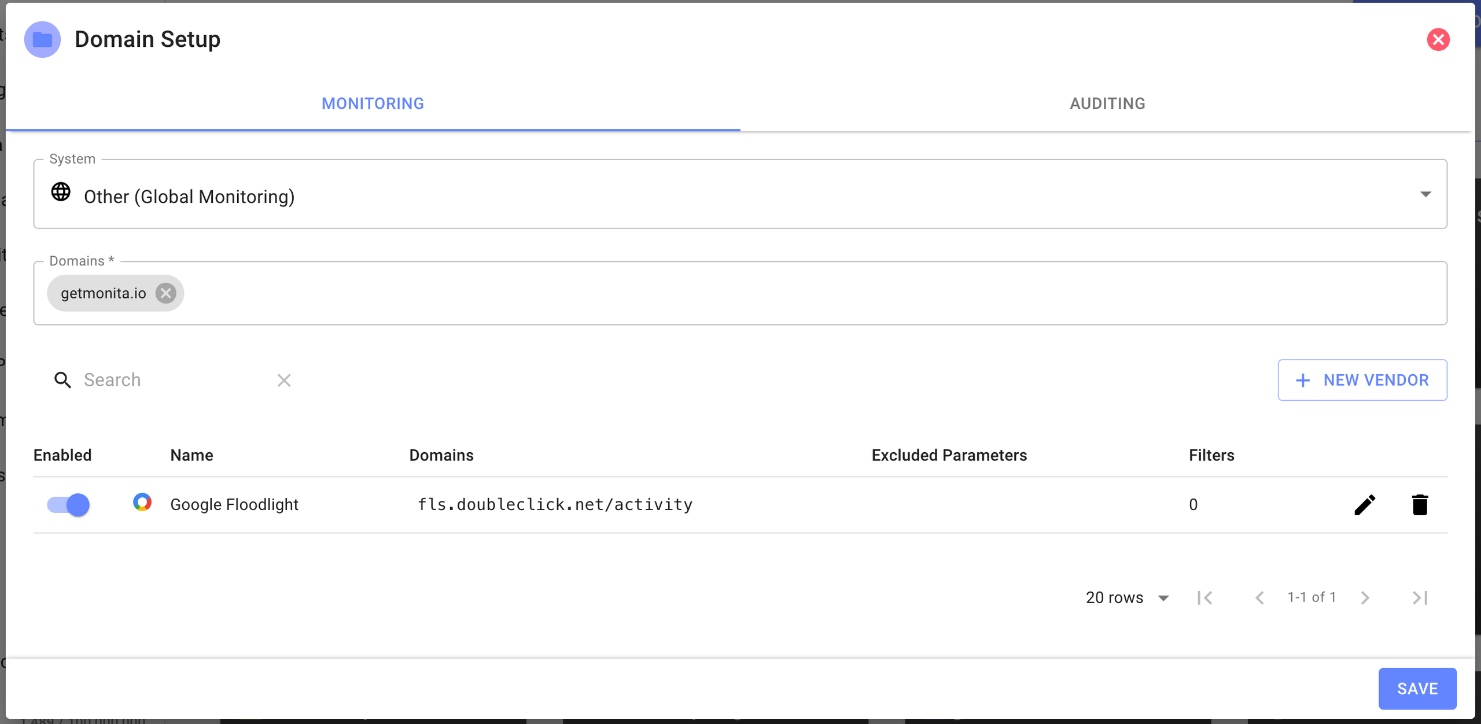Close the Domain Setup dialog
The image size is (1481, 724).
pyautogui.click(x=1438, y=40)
